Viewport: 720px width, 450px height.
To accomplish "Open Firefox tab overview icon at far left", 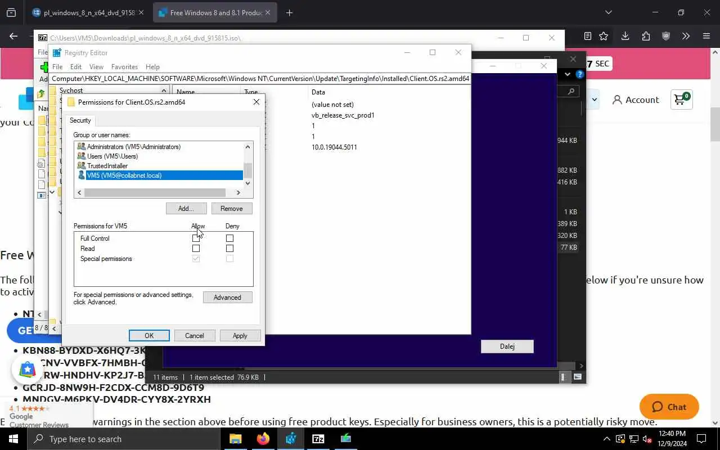I will tap(11, 12).
